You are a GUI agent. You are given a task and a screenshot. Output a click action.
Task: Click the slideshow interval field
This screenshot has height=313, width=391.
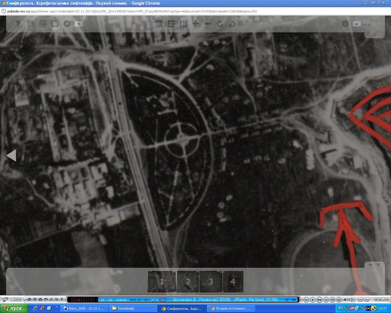79,24
